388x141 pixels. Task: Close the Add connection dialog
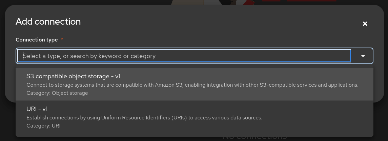coord(365,24)
